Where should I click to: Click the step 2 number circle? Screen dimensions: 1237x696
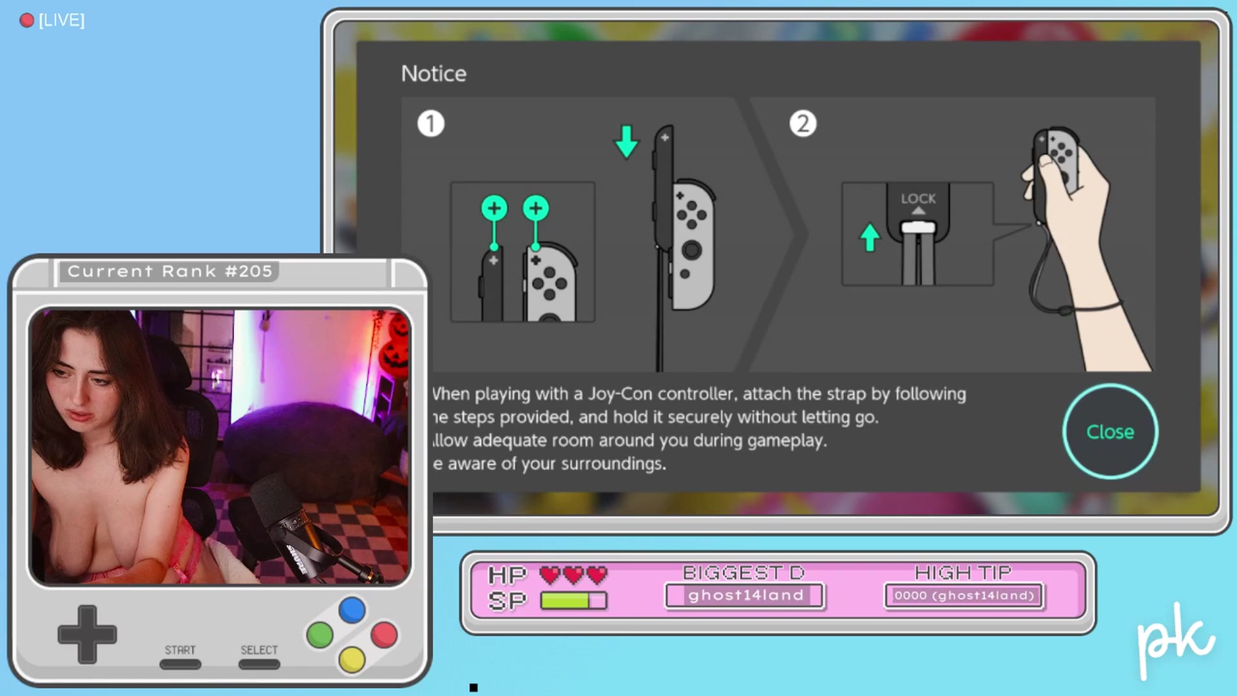click(x=803, y=123)
